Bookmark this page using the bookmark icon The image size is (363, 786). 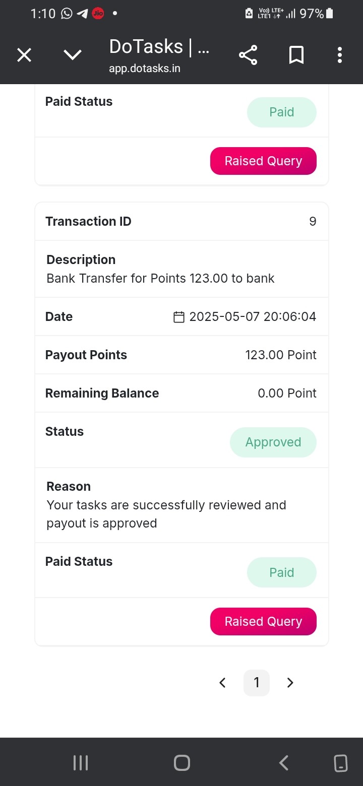point(296,55)
